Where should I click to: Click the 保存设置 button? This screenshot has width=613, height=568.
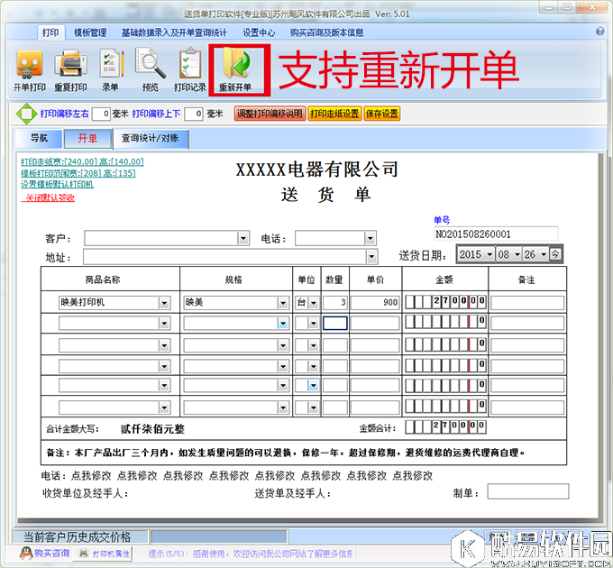(382, 114)
